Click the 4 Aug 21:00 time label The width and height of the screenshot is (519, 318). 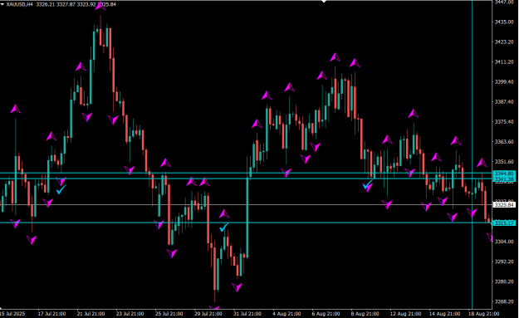[286, 314]
